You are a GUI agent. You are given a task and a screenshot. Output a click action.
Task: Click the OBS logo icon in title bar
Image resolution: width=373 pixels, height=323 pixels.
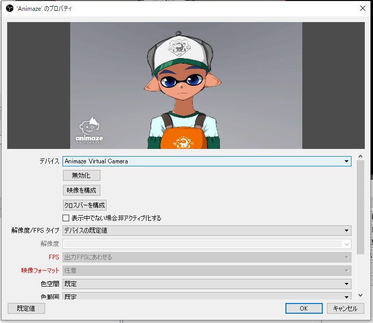(x=10, y=9)
